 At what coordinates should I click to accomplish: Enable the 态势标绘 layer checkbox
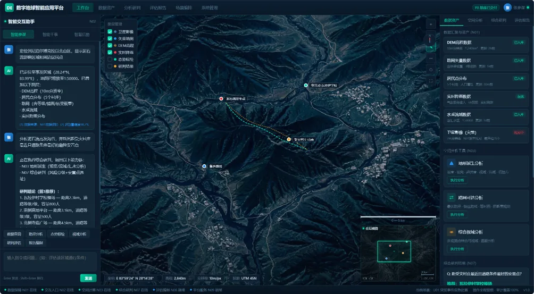pyautogui.click(x=110, y=59)
